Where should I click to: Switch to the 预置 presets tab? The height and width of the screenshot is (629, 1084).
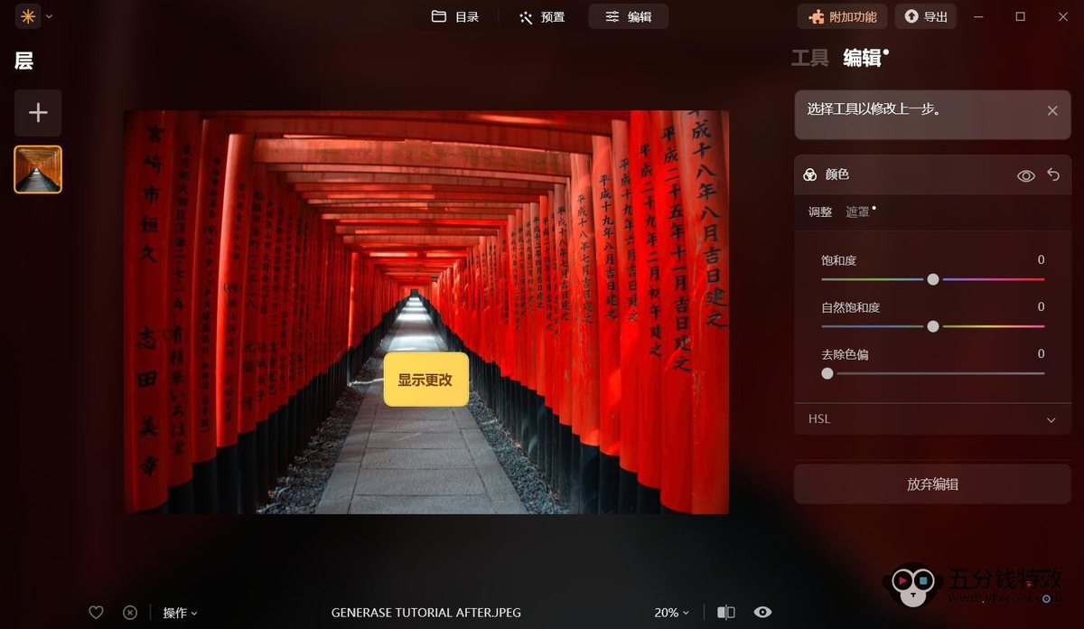tap(542, 16)
